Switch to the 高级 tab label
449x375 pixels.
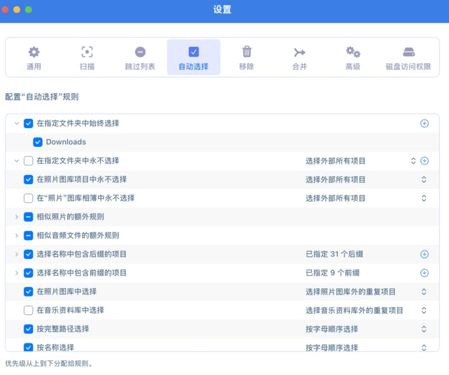pyautogui.click(x=353, y=66)
